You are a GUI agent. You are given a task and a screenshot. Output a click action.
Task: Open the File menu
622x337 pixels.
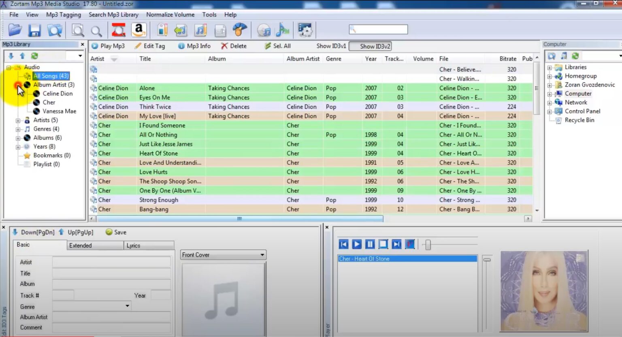(x=14, y=15)
